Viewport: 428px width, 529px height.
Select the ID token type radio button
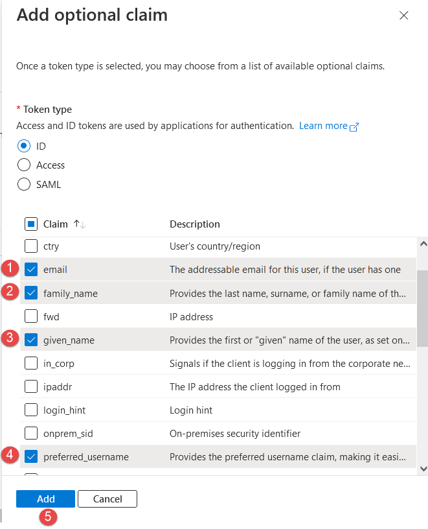(x=24, y=146)
